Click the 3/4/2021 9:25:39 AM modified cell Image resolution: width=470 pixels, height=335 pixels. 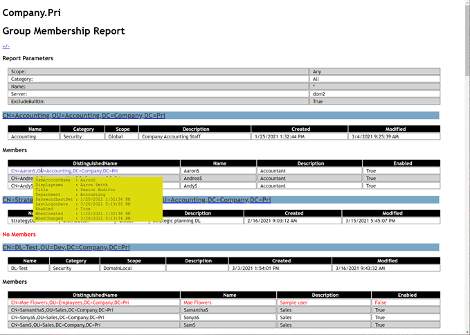tap(394, 136)
